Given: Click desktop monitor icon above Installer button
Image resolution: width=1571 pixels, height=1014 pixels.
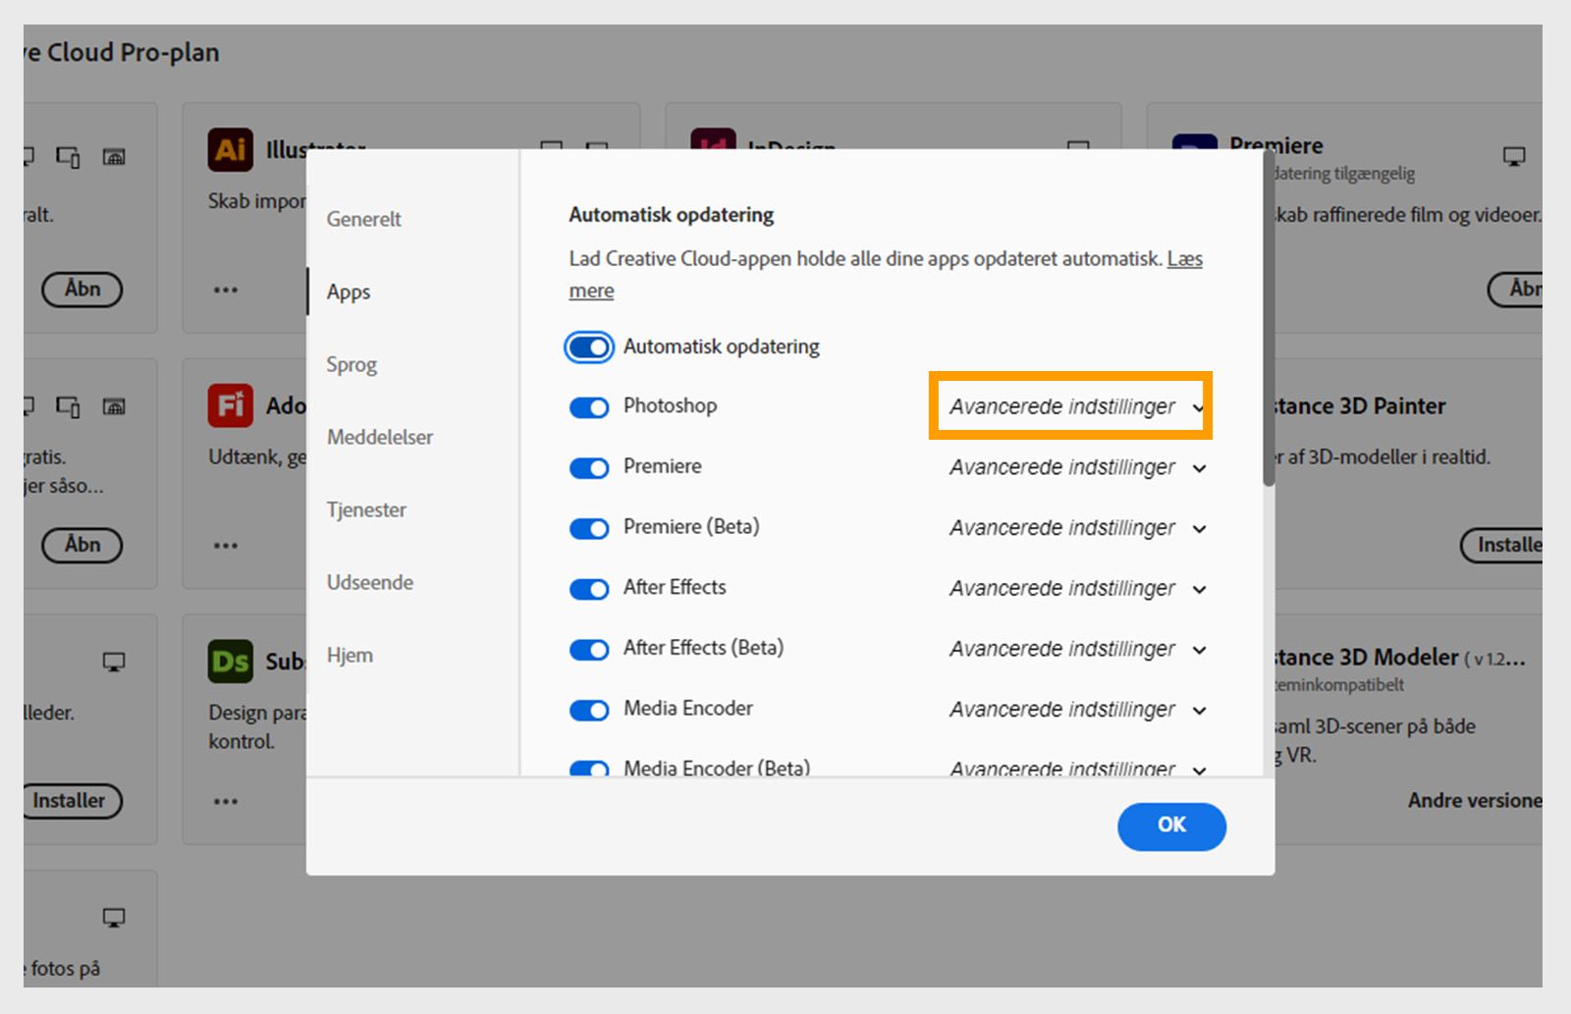Looking at the screenshot, I should tap(114, 662).
